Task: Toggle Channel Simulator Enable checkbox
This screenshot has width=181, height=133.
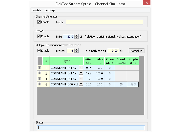Action: coord(39,22)
